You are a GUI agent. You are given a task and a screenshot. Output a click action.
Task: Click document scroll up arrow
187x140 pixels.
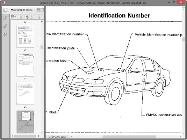click(x=183, y=9)
